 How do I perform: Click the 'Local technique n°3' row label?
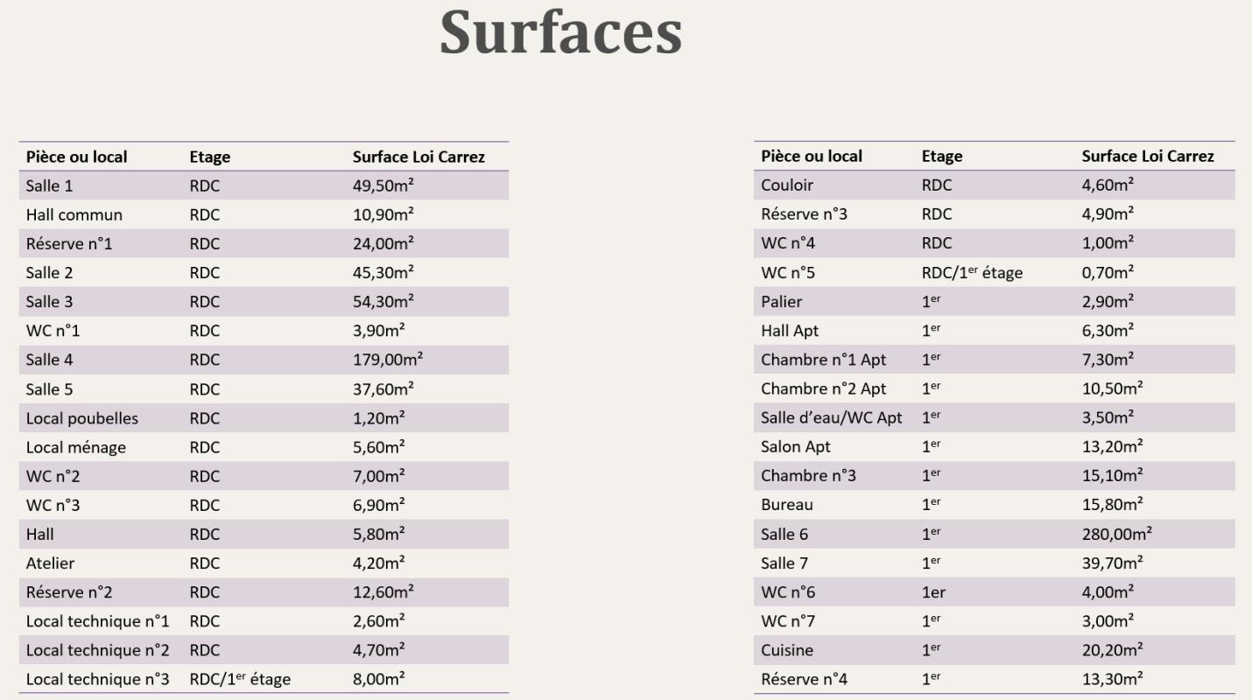(98, 679)
